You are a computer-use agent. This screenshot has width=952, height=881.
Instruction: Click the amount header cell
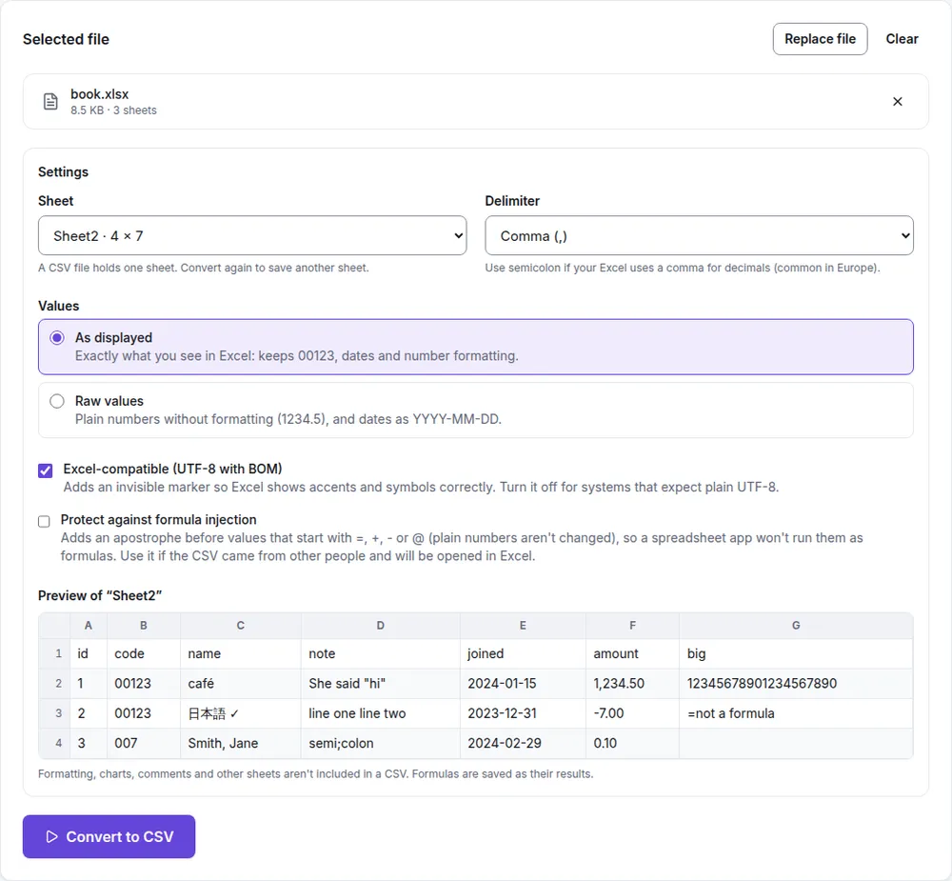coord(633,653)
